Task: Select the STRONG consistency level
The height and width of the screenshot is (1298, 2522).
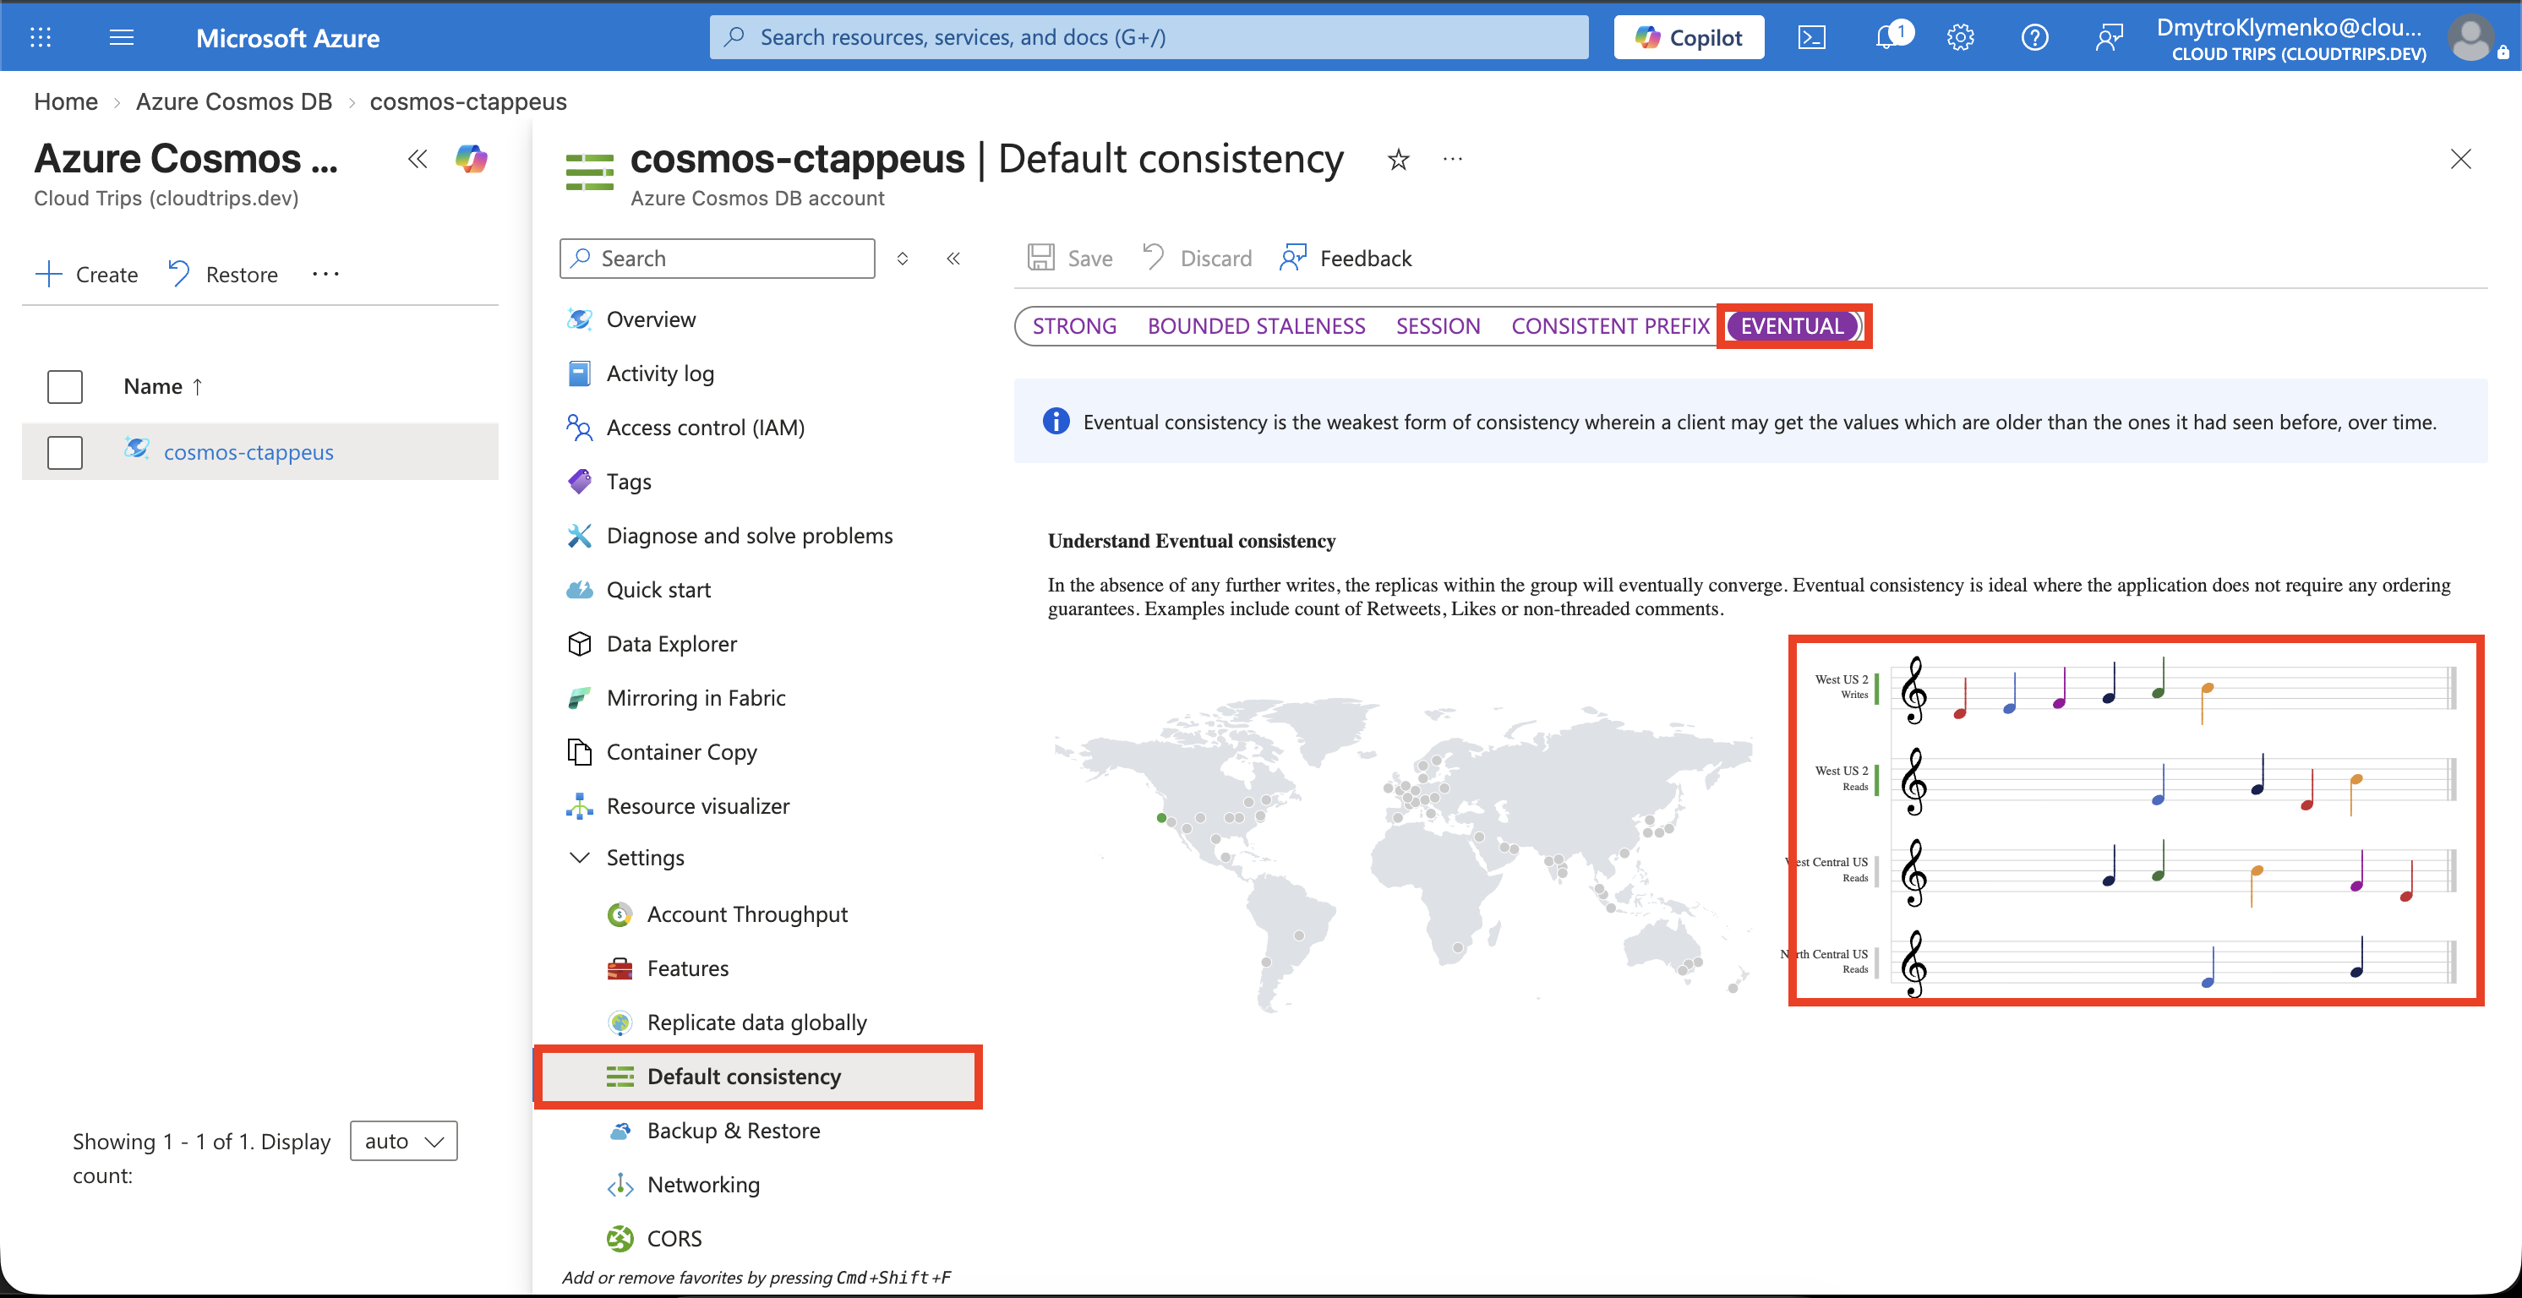Action: [1074, 326]
